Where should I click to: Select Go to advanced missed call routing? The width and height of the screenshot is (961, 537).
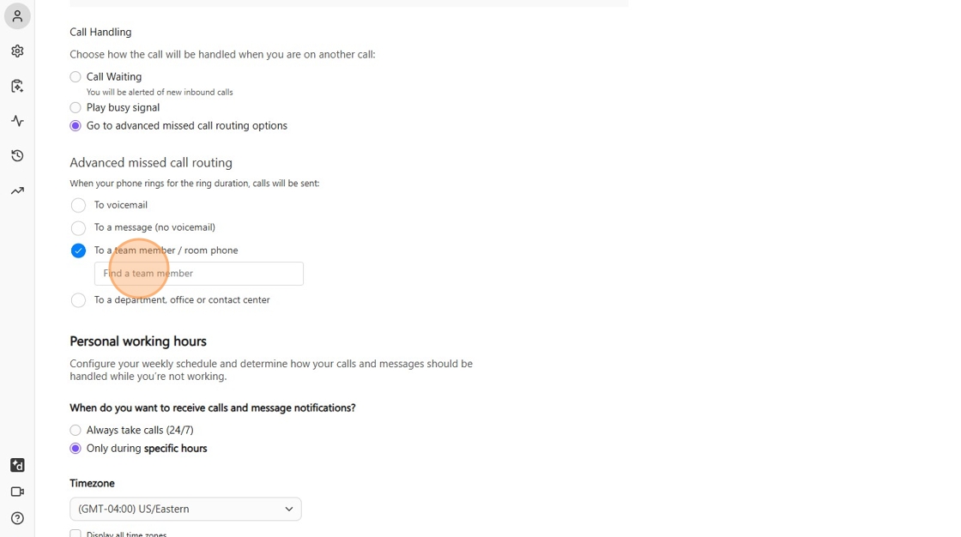[76, 126]
